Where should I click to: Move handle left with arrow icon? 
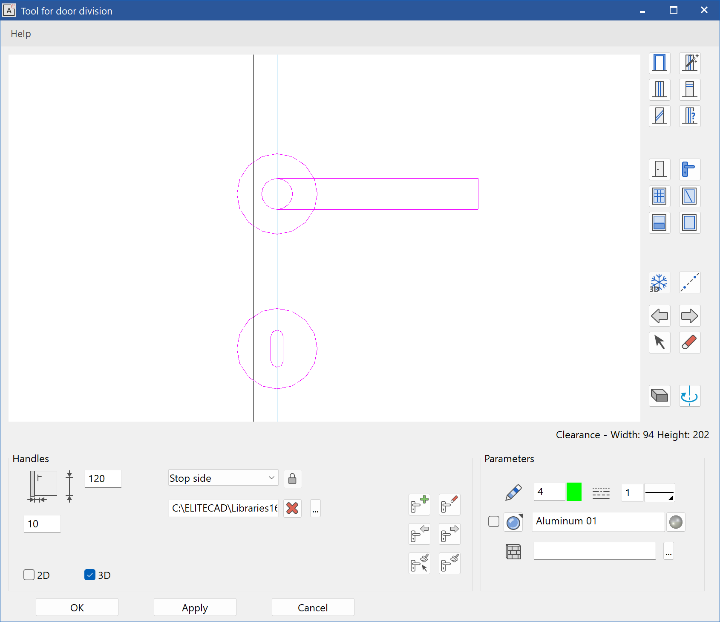[x=419, y=534]
